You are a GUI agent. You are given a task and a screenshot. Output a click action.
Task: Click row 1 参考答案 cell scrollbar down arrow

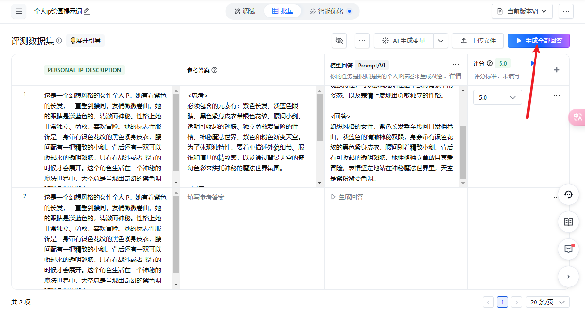click(x=319, y=183)
